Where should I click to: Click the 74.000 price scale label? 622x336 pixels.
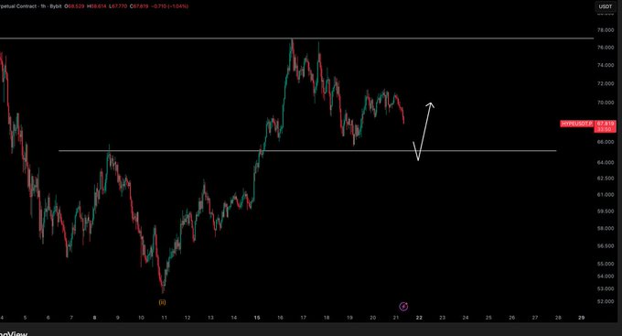point(606,65)
